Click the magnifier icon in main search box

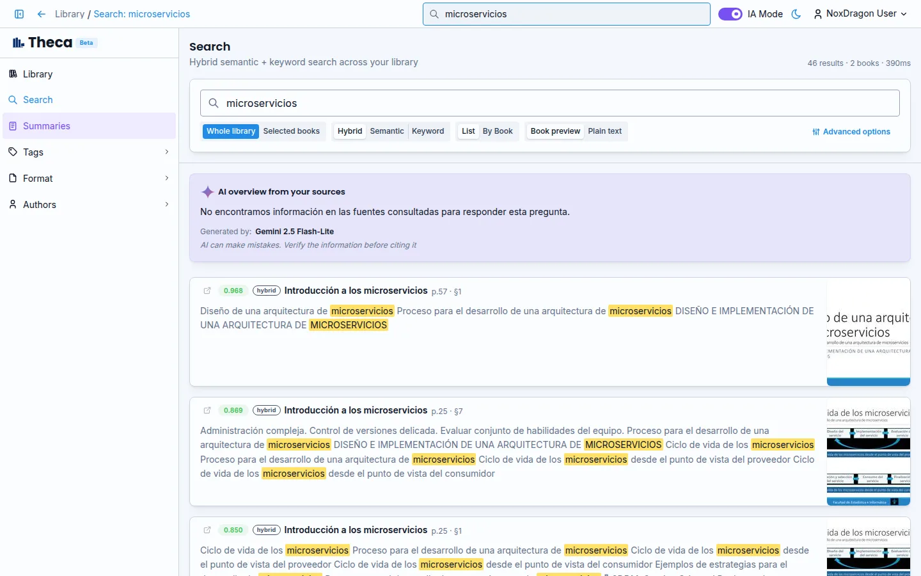pyautogui.click(x=214, y=103)
